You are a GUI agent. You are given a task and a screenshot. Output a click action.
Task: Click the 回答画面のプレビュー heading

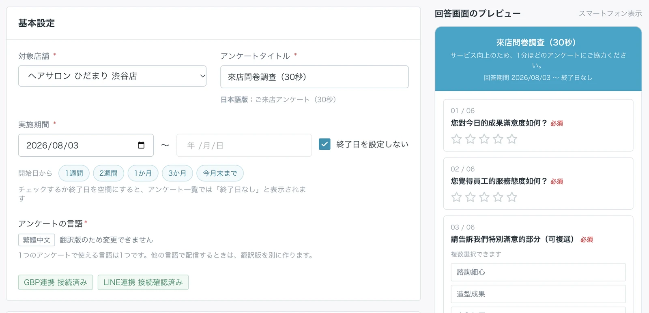tap(477, 13)
